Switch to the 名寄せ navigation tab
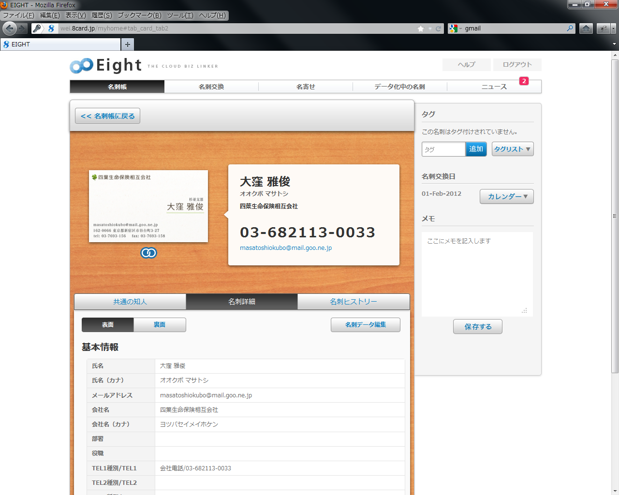619x495 pixels. click(306, 87)
